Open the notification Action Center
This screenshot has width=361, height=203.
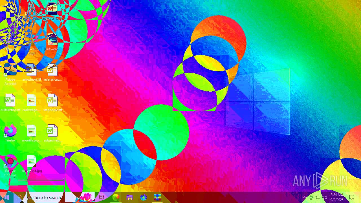(352, 197)
